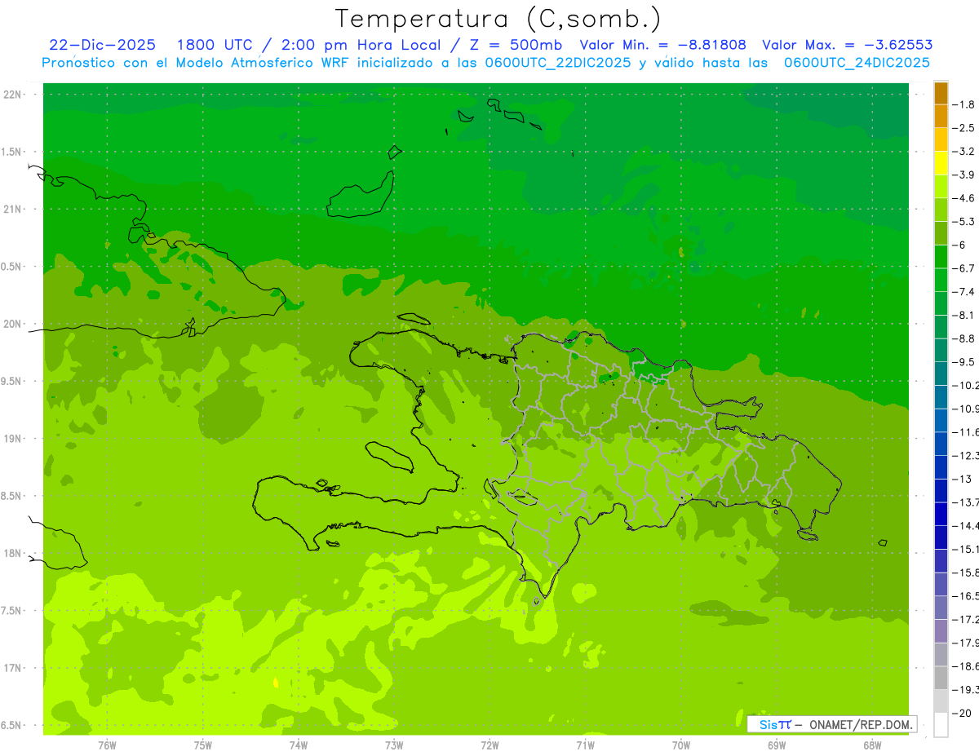This screenshot has height=756, width=979.
Task: Click the '72W' longitude label
Action: 489,745
